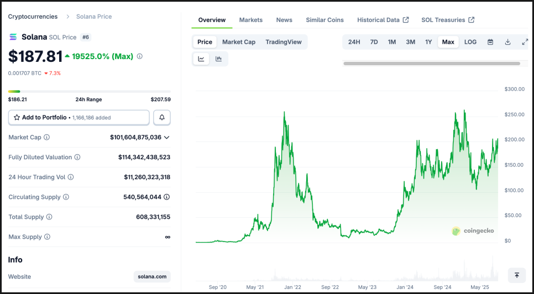
Task: Open the solana.com website link
Action: click(x=152, y=277)
